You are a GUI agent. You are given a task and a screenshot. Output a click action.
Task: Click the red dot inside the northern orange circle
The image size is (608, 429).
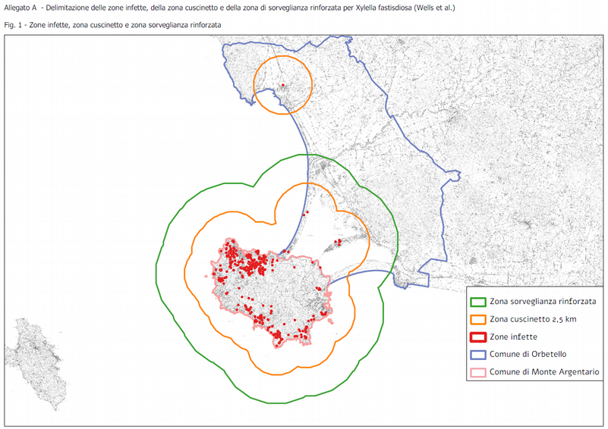pyautogui.click(x=283, y=85)
